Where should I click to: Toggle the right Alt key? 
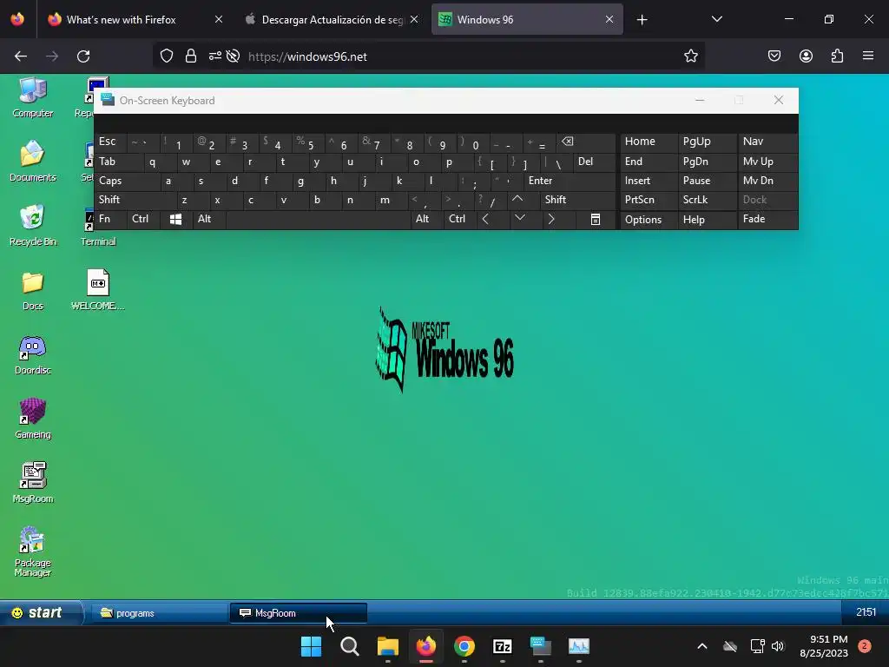pyautogui.click(x=427, y=219)
